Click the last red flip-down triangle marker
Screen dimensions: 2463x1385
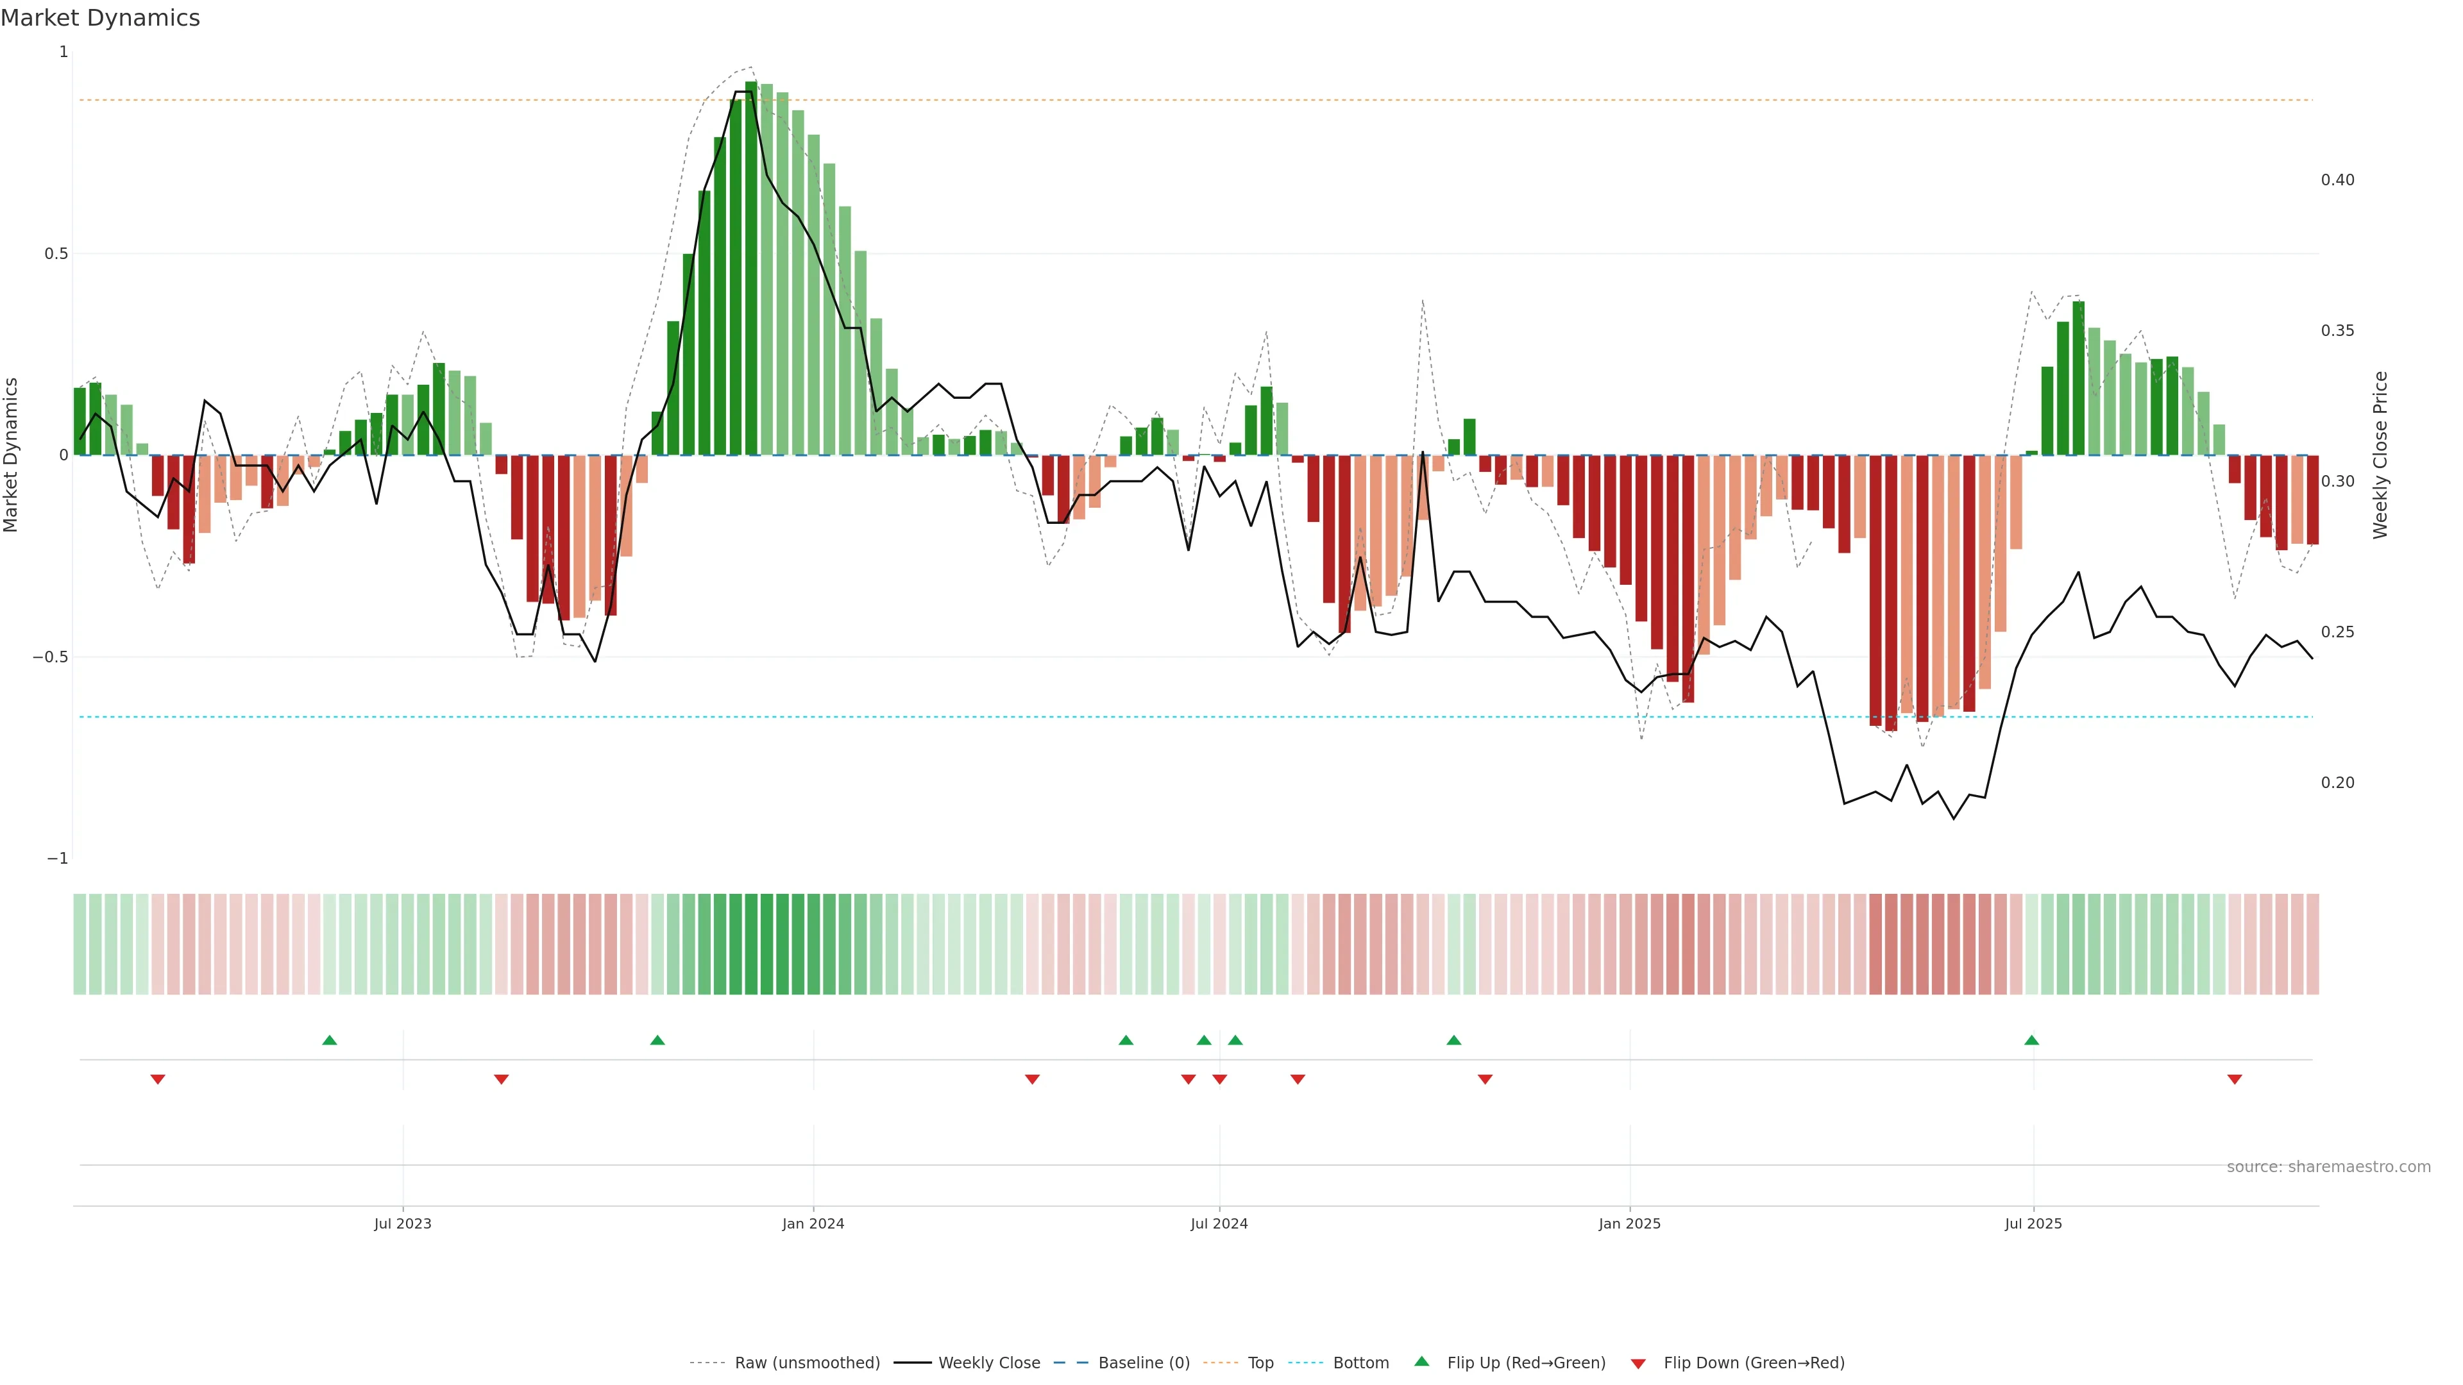click(x=2235, y=1079)
